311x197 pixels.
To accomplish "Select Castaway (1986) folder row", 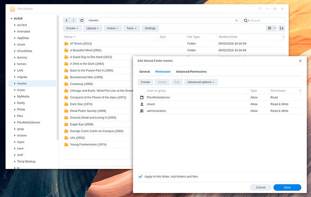I will [98, 84].
